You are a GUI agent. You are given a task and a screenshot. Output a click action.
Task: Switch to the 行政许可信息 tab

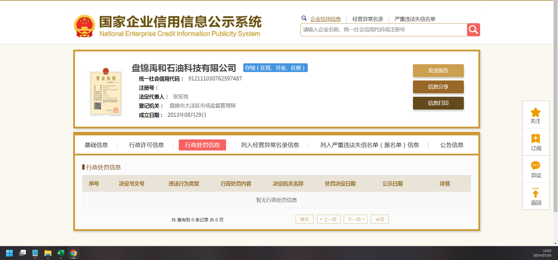tap(146, 145)
